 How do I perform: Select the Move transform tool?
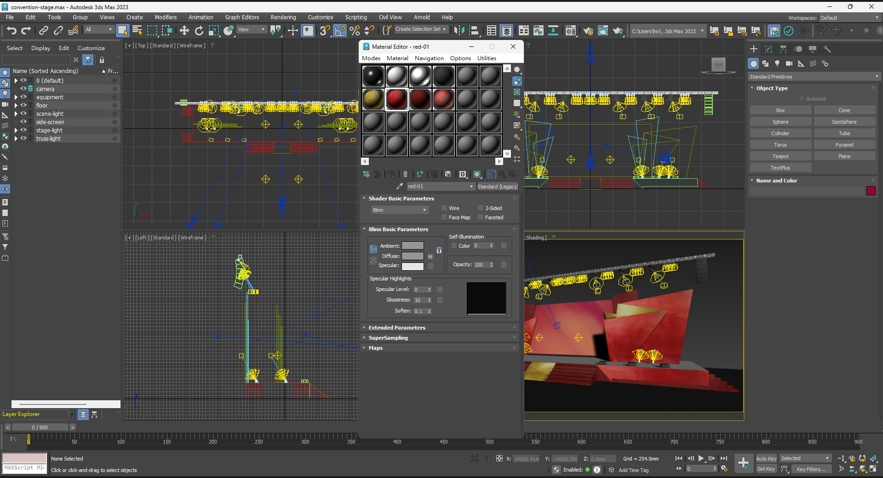coord(184,31)
